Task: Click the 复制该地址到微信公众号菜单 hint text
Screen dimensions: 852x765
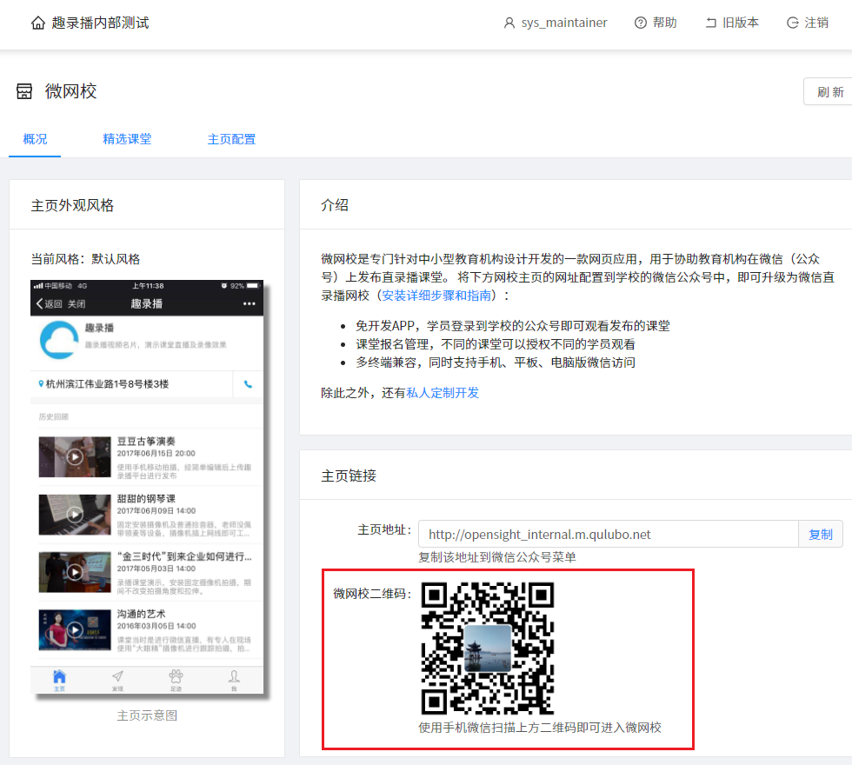Action: point(497,557)
